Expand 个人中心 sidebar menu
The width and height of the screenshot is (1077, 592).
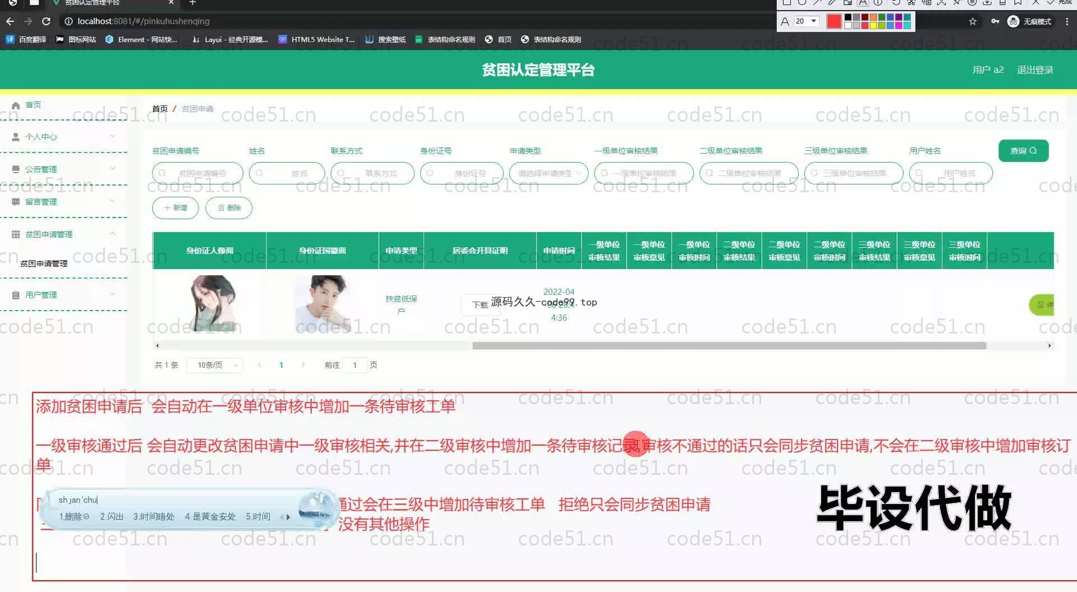(63, 137)
